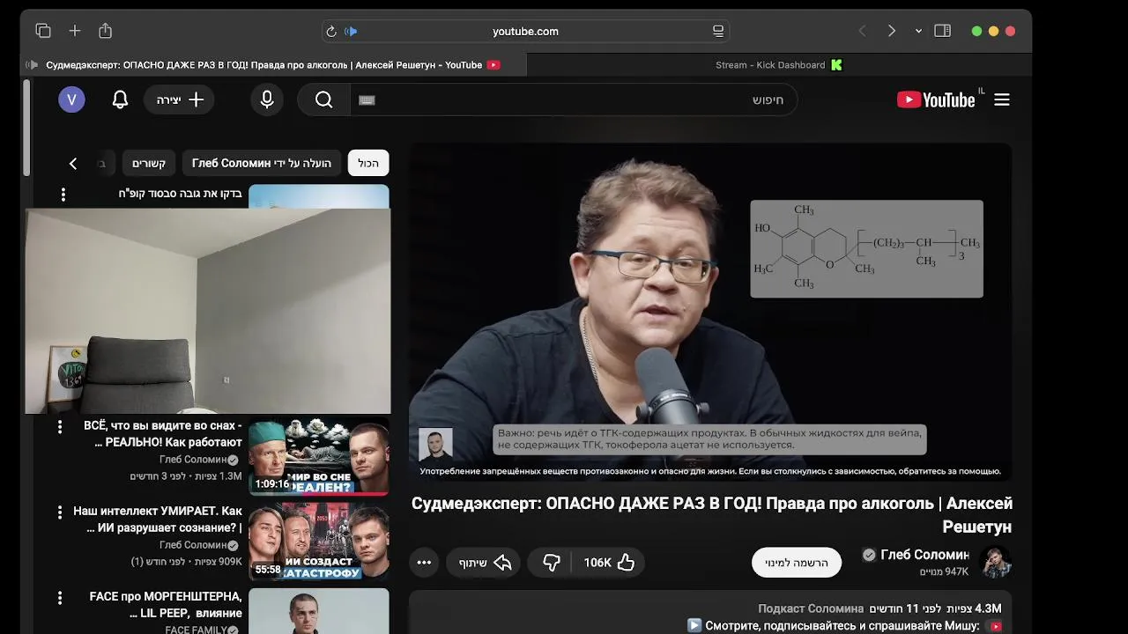1128x634 pixels.
Task: Click the YouTube search field
Action: [x=573, y=100]
